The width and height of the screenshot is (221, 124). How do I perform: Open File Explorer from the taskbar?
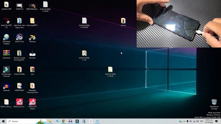(50, 121)
